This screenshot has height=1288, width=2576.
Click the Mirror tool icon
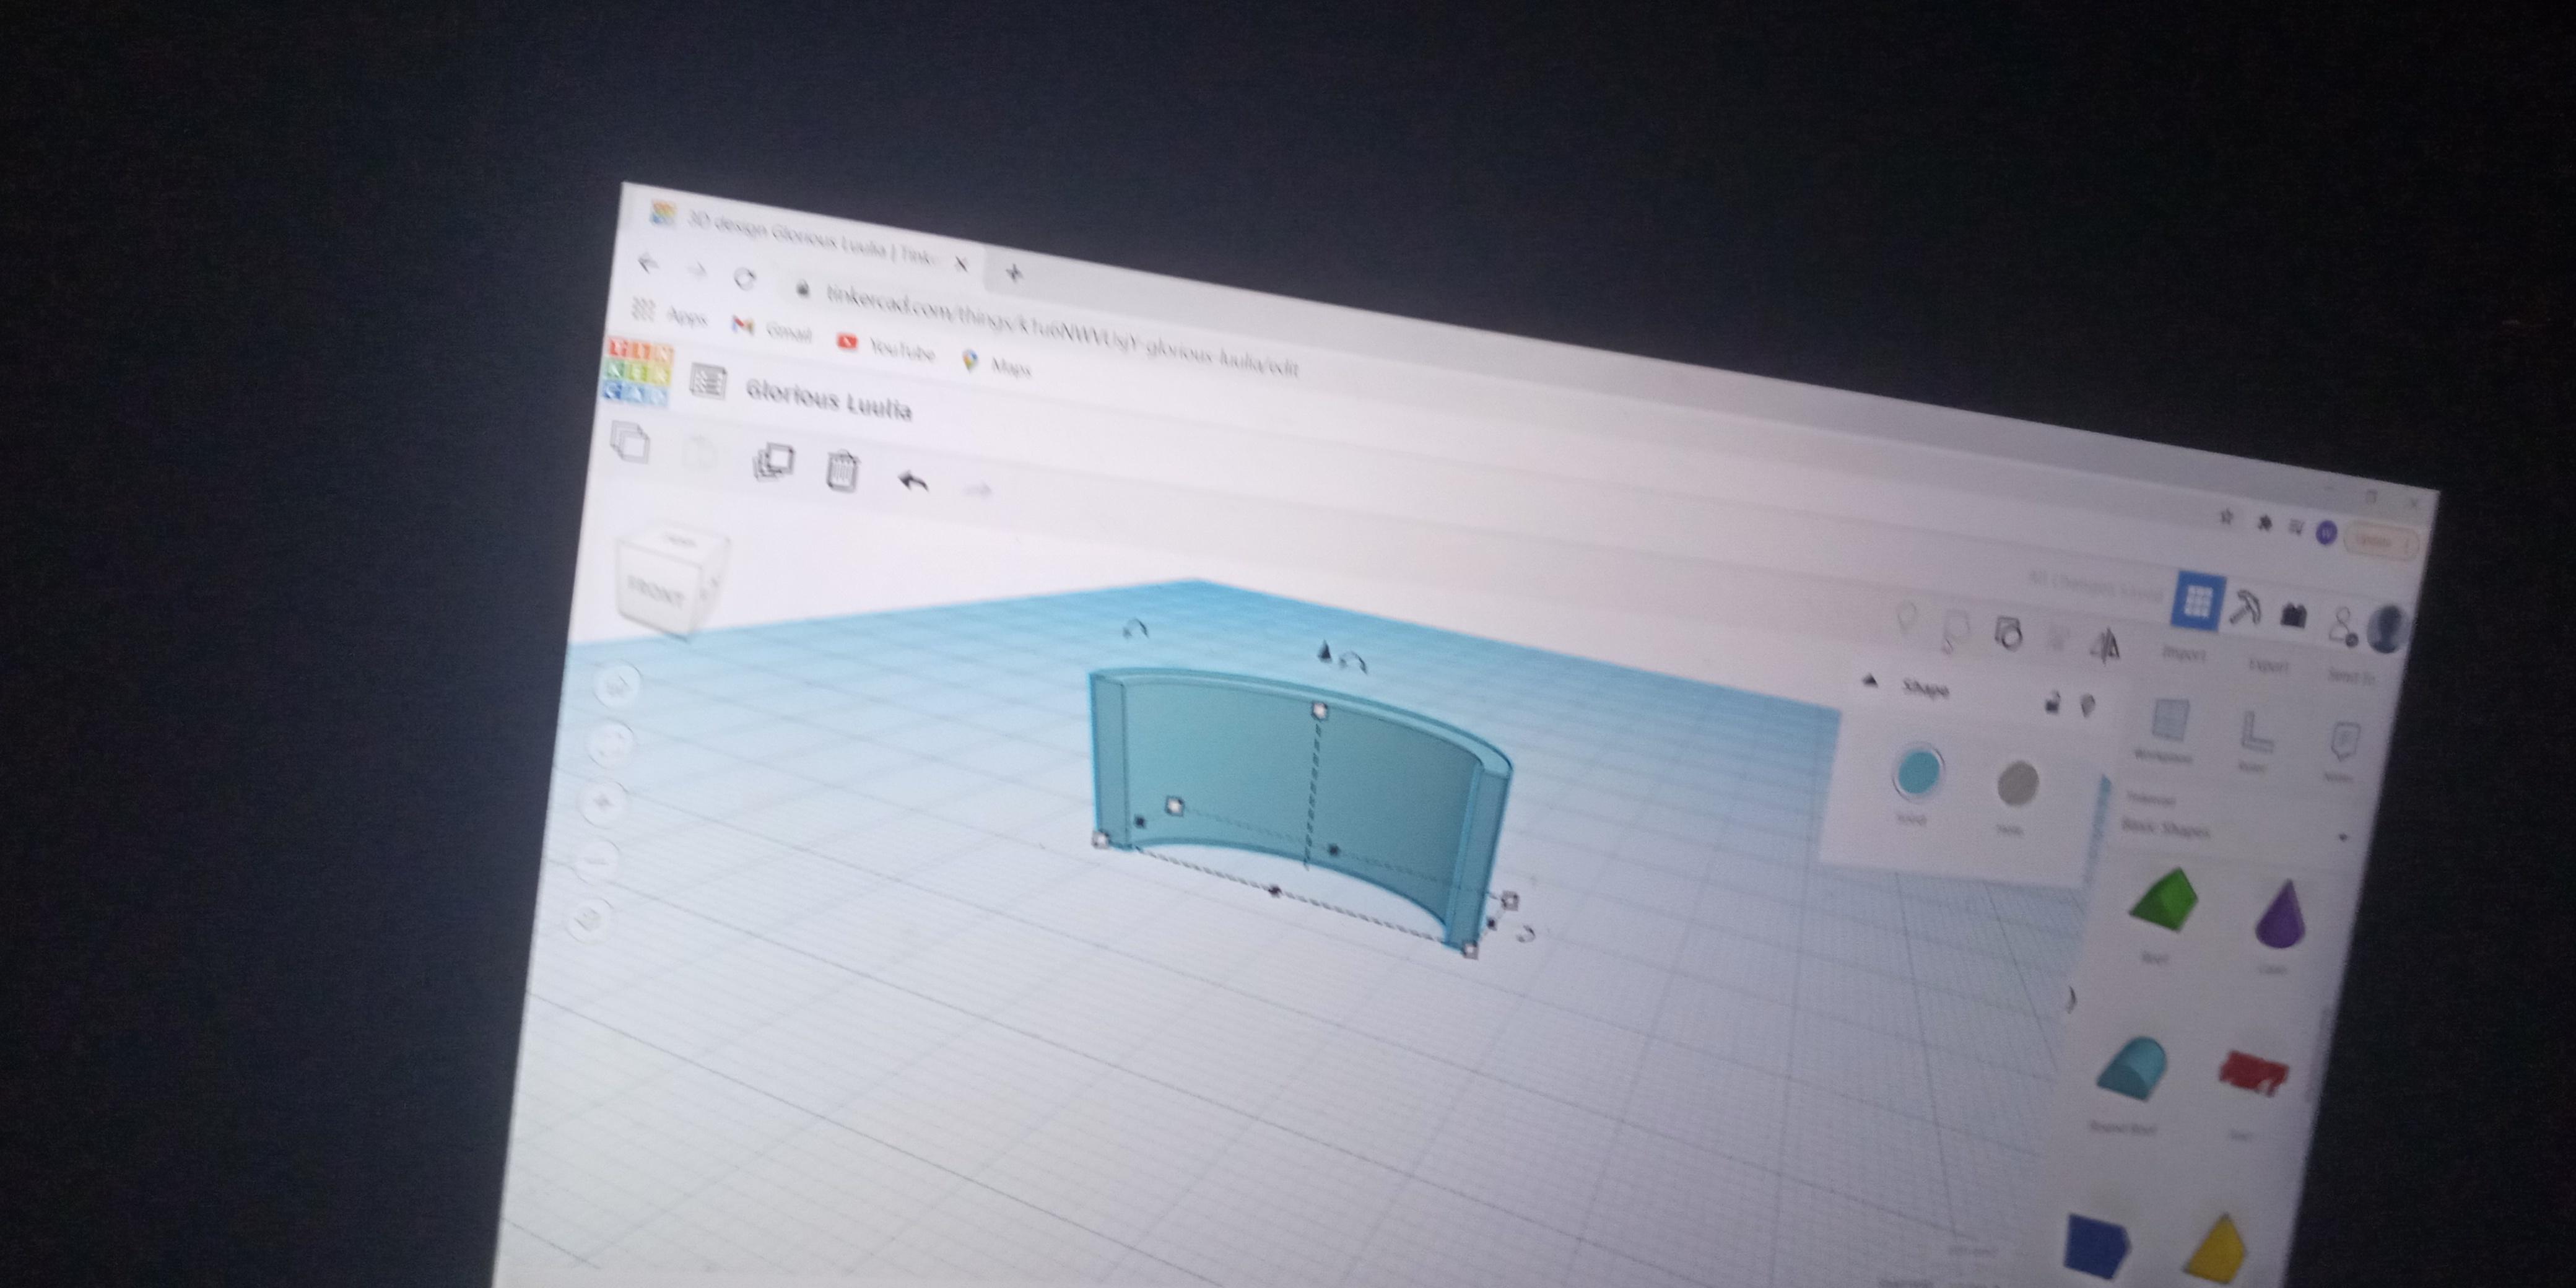[2106, 646]
